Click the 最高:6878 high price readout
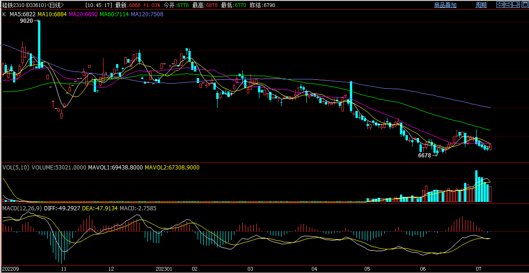Screen dimensions: 529x273 point(205,6)
